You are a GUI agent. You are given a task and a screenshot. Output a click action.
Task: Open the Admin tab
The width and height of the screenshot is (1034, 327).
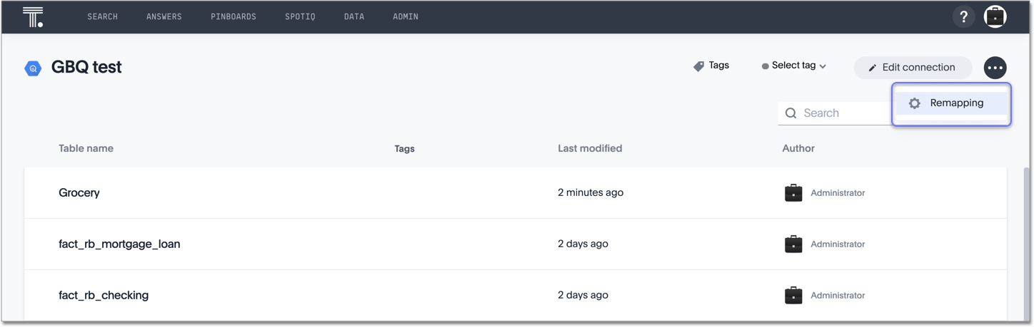pos(405,16)
